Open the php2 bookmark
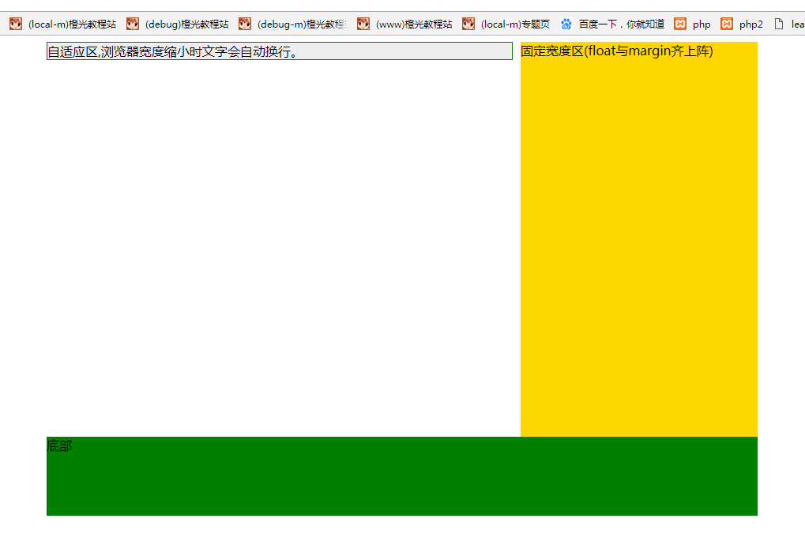This screenshot has width=805, height=556. (x=742, y=24)
